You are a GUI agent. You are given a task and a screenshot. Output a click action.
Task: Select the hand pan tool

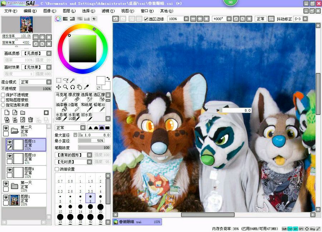point(79,87)
